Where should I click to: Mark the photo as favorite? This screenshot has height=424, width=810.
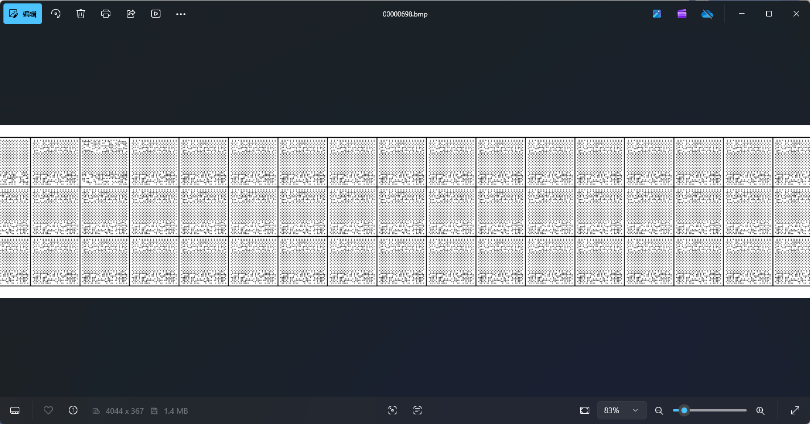[x=48, y=410]
